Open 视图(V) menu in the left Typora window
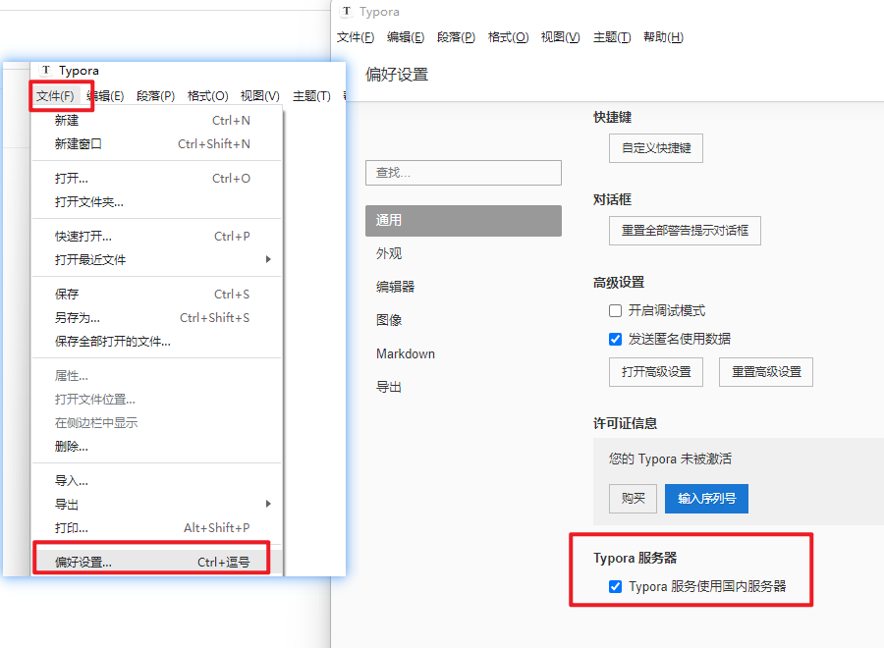Image resolution: width=884 pixels, height=648 pixels. point(260,96)
